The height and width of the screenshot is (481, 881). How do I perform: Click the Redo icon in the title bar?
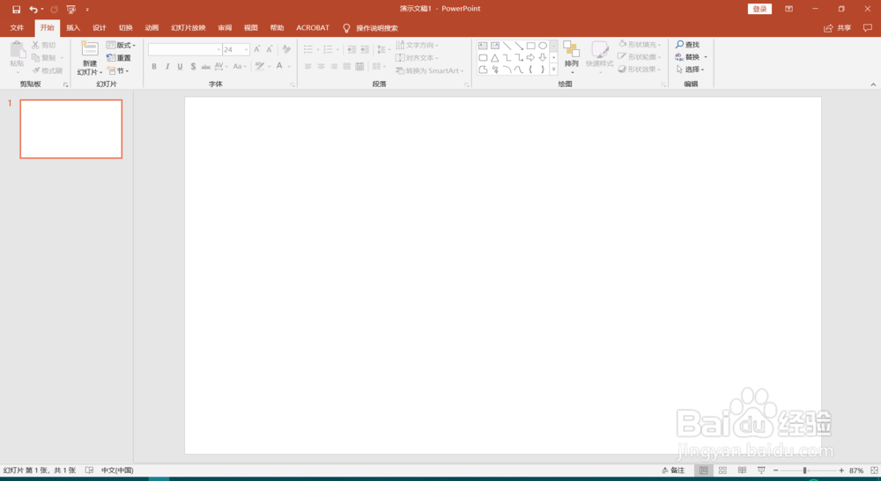54,9
